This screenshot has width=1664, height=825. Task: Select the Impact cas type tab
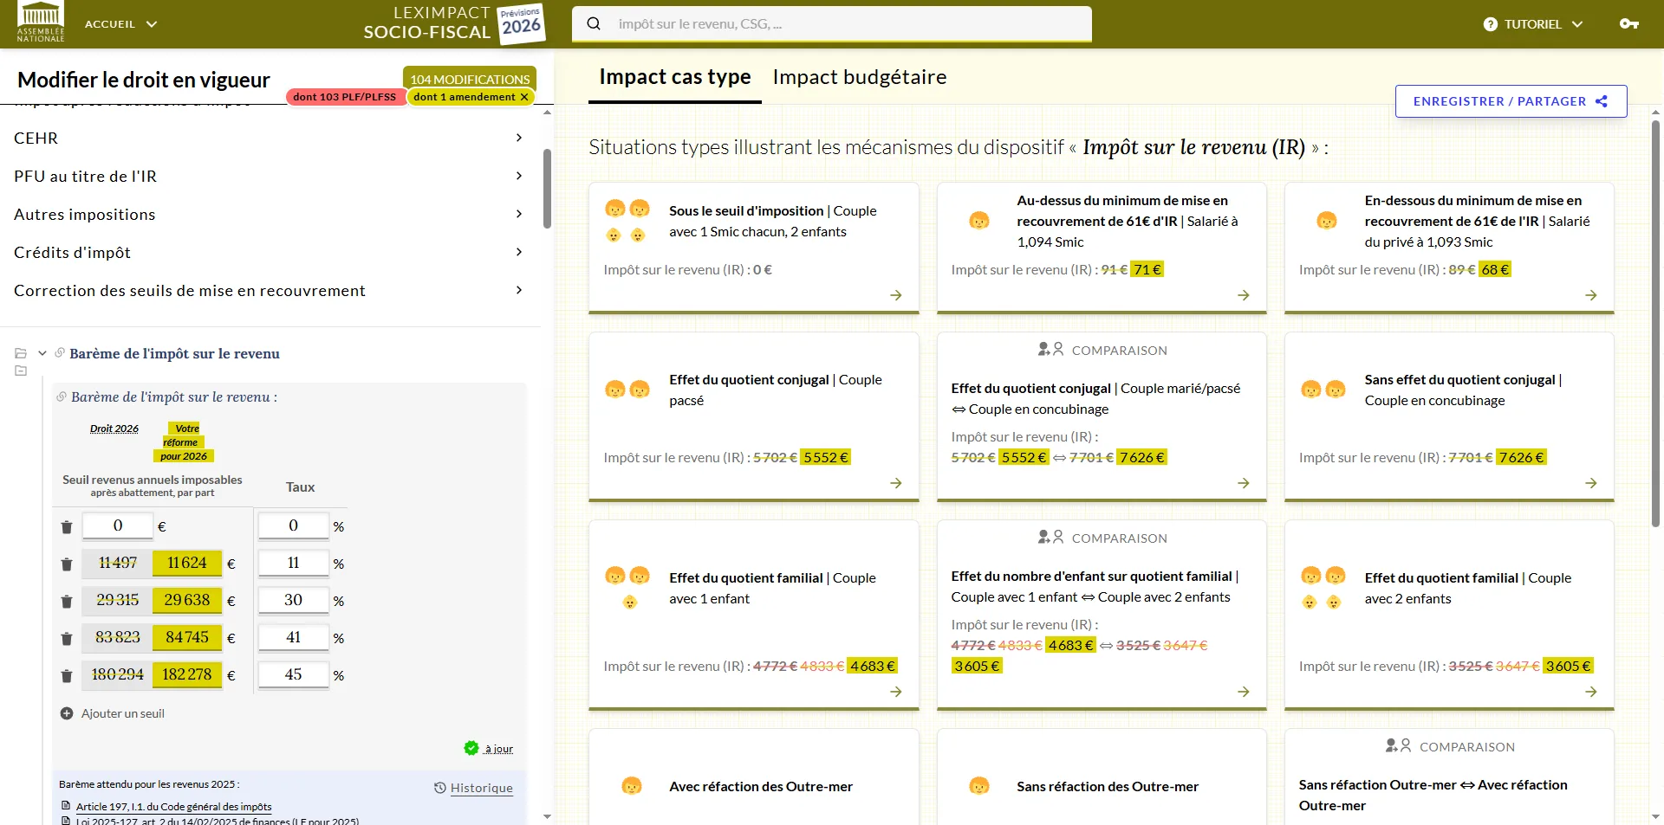click(x=674, y=77)
